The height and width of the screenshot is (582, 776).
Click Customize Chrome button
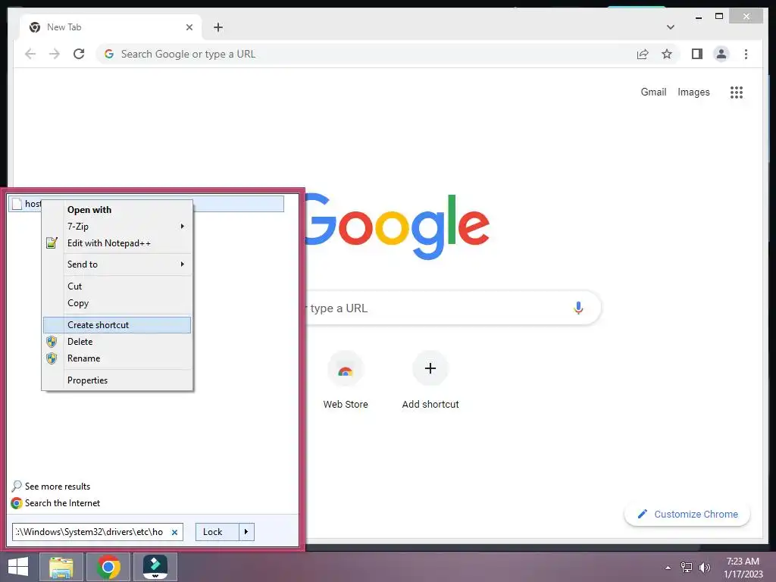tap(687, 515)
